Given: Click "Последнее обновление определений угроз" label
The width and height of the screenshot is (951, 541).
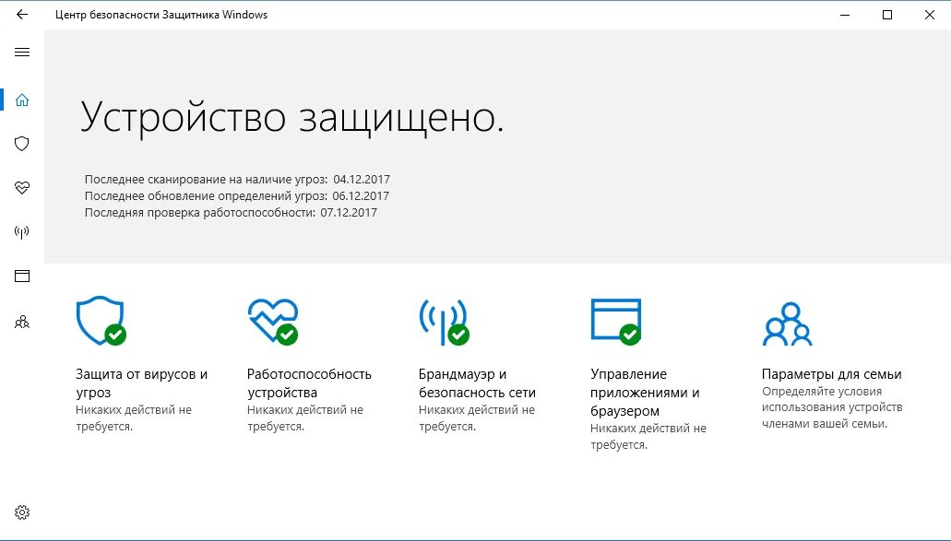Looking at the screenshot, I should point(206,195).
